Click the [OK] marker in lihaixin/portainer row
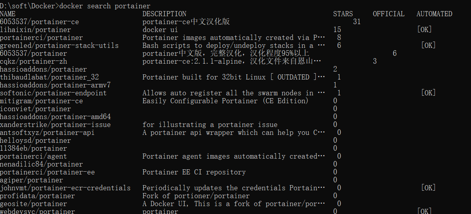This screenshot has width=471, height=214. coord(424,30)
